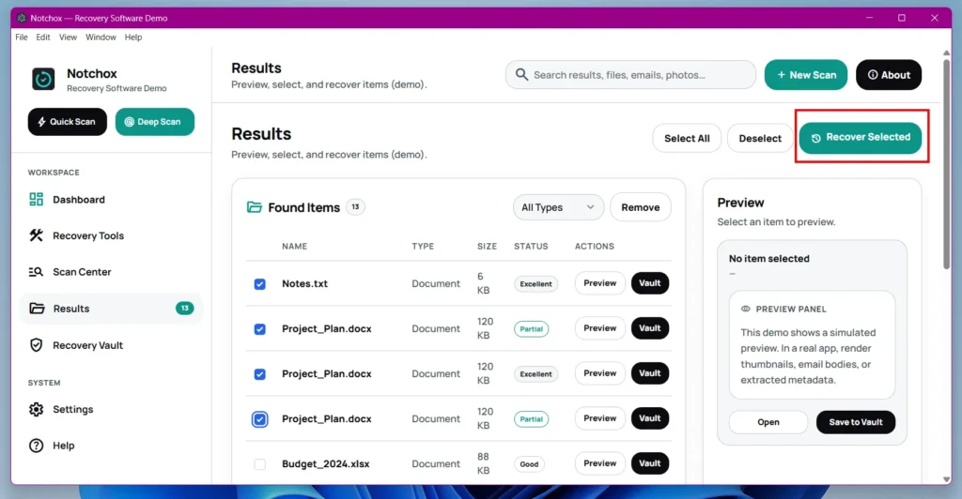Open the View menu
This screenshot has width=962, height=499.
click(68, 37)
